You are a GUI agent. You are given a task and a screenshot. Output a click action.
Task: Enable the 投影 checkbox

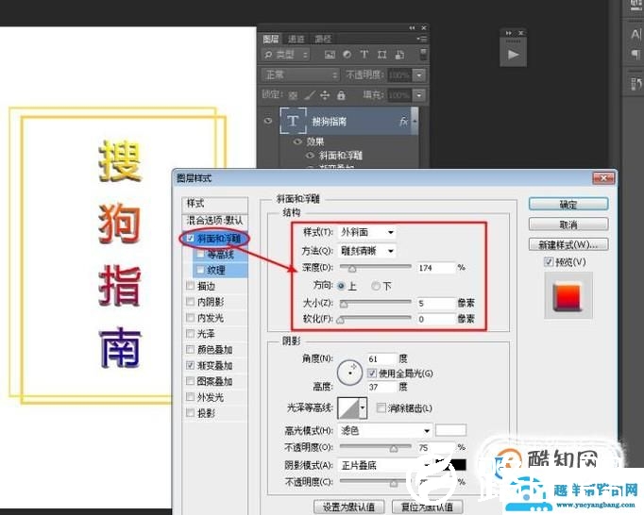click(190, 413)
